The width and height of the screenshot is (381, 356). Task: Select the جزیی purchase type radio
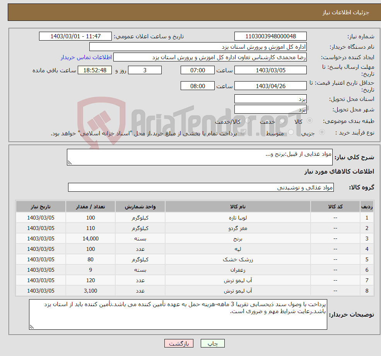(322, 132)
